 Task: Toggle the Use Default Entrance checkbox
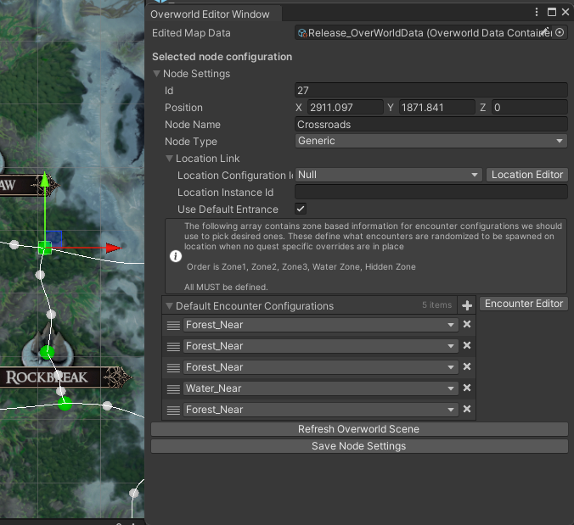tap(301, 209)
